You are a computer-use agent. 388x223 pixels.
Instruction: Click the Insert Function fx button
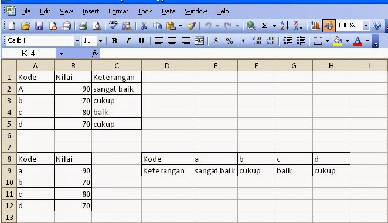[95, 53]
